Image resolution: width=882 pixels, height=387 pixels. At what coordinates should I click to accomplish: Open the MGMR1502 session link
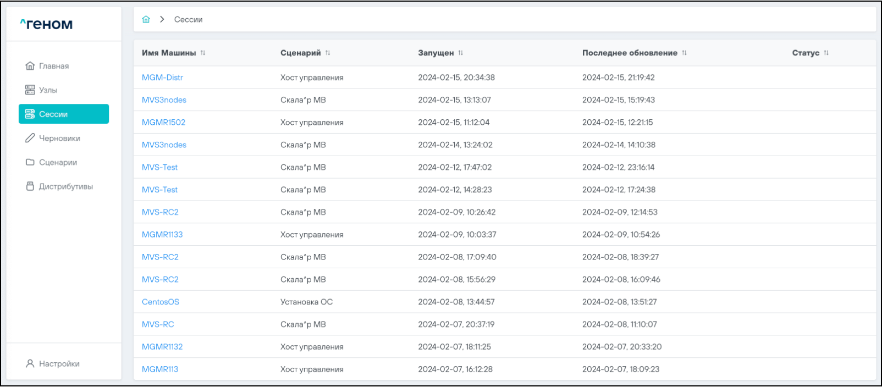coord(163,123)
